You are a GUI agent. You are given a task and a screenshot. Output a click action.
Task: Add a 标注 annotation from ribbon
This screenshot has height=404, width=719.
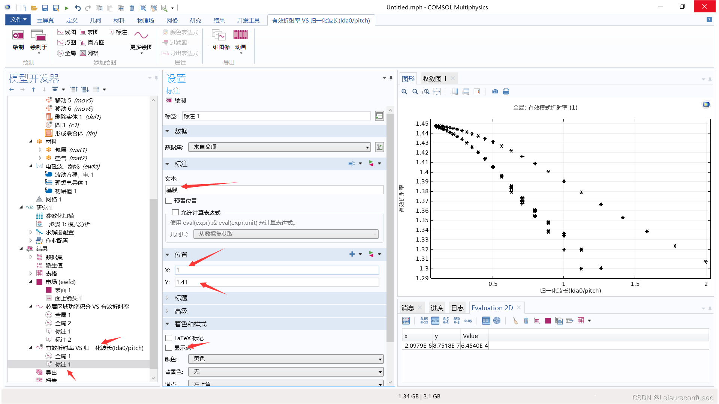[118, 32]
